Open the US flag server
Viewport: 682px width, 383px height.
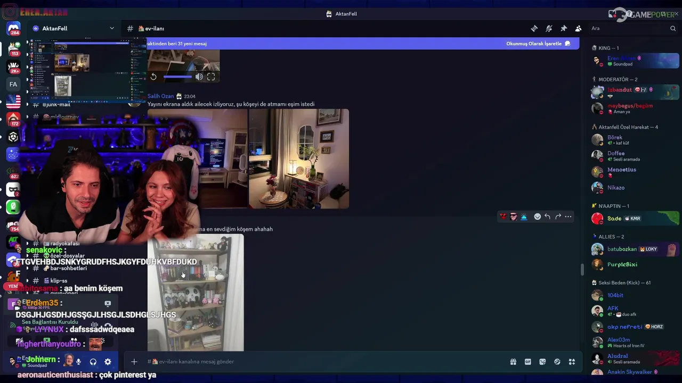(x=13, y=101)
